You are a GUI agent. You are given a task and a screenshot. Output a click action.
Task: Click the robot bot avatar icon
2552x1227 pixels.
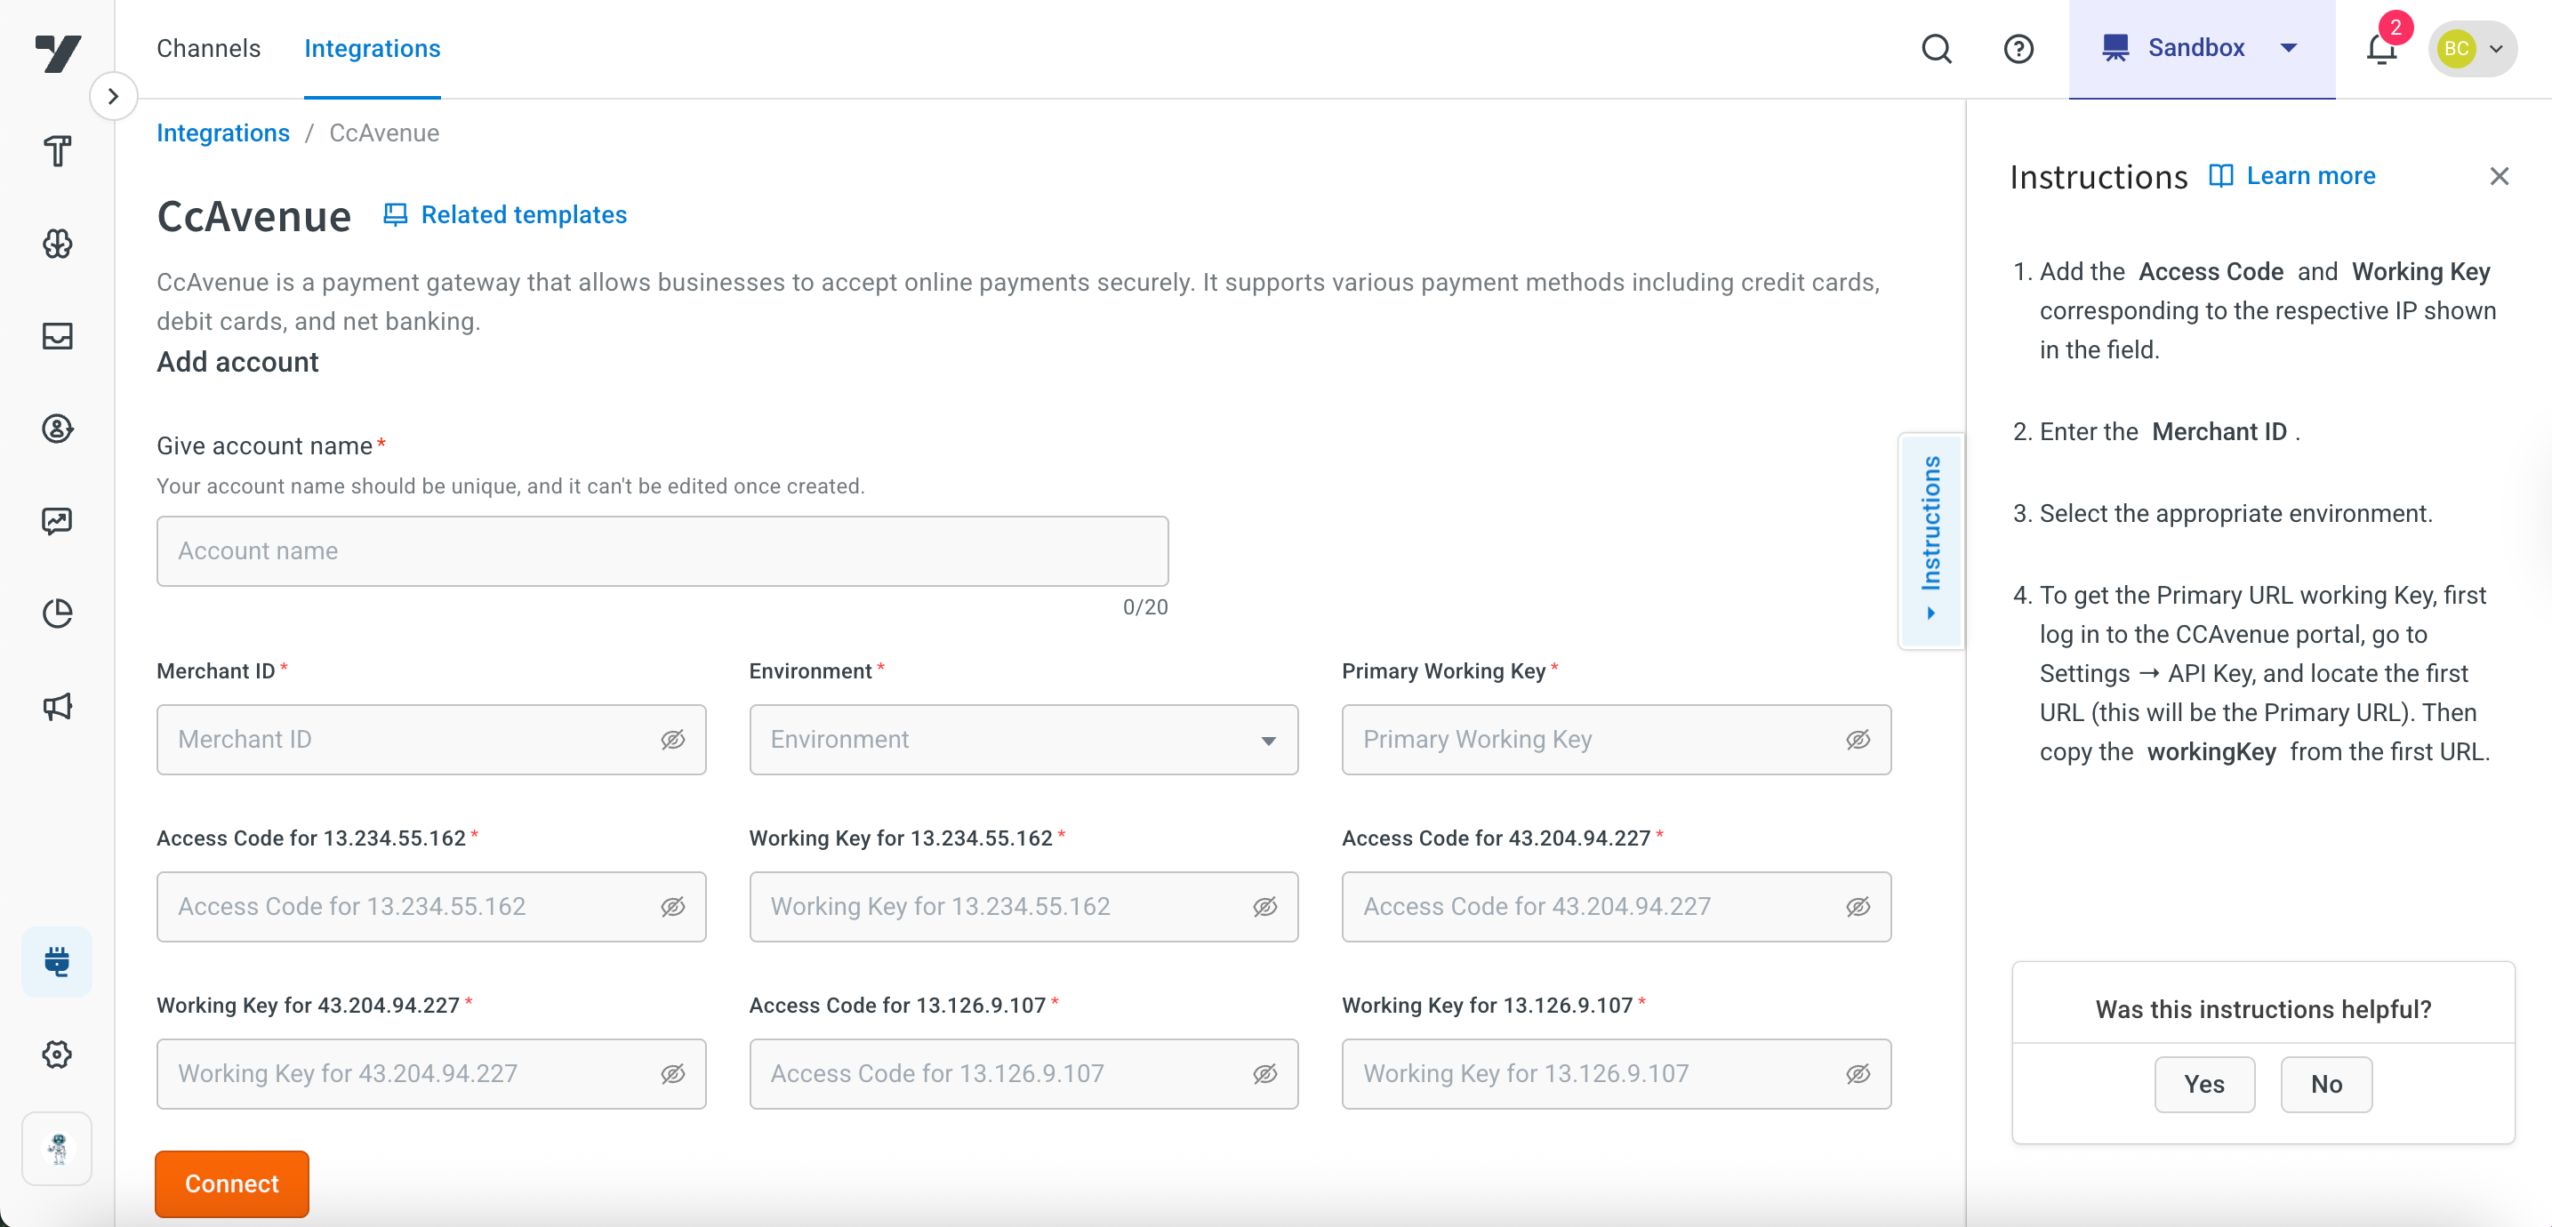pyautogui.click(x=58, y=1148)
